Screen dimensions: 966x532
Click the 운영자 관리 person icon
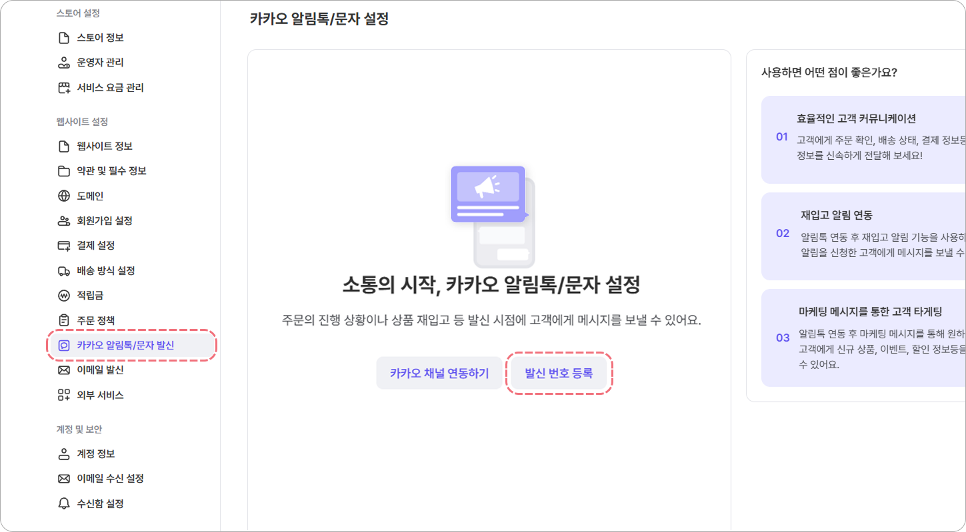64,63
